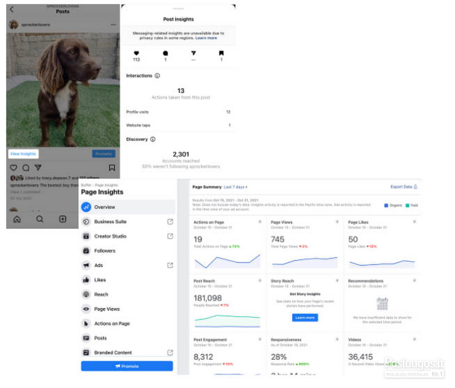Click the 2,301 Accounts reached value
The width and height of the screenshot is (455, 388).
[181, 154]
